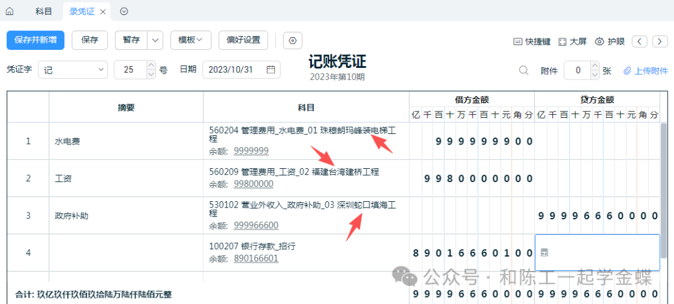674x304 pixels.
Task: Expand the 凭证字 记 combo box
Action: 101,70
